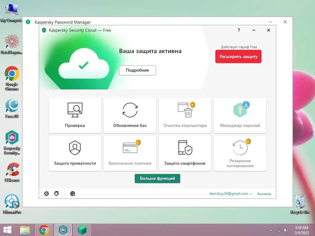The width and height of the screenshot is (315, 236).
Task: Open taskbar clock showing 3:58 AM
Action: 301,230
